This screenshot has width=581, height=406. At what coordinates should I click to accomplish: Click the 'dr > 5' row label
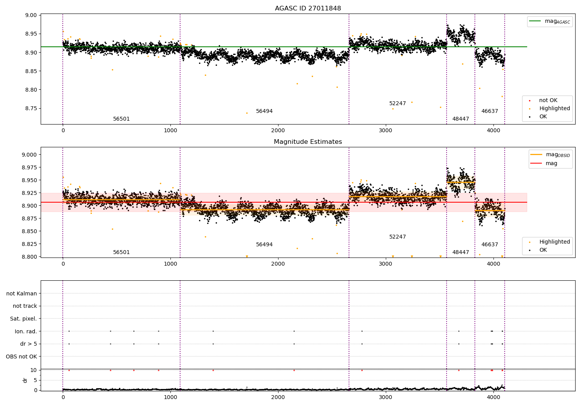click(x=29, y=344)
